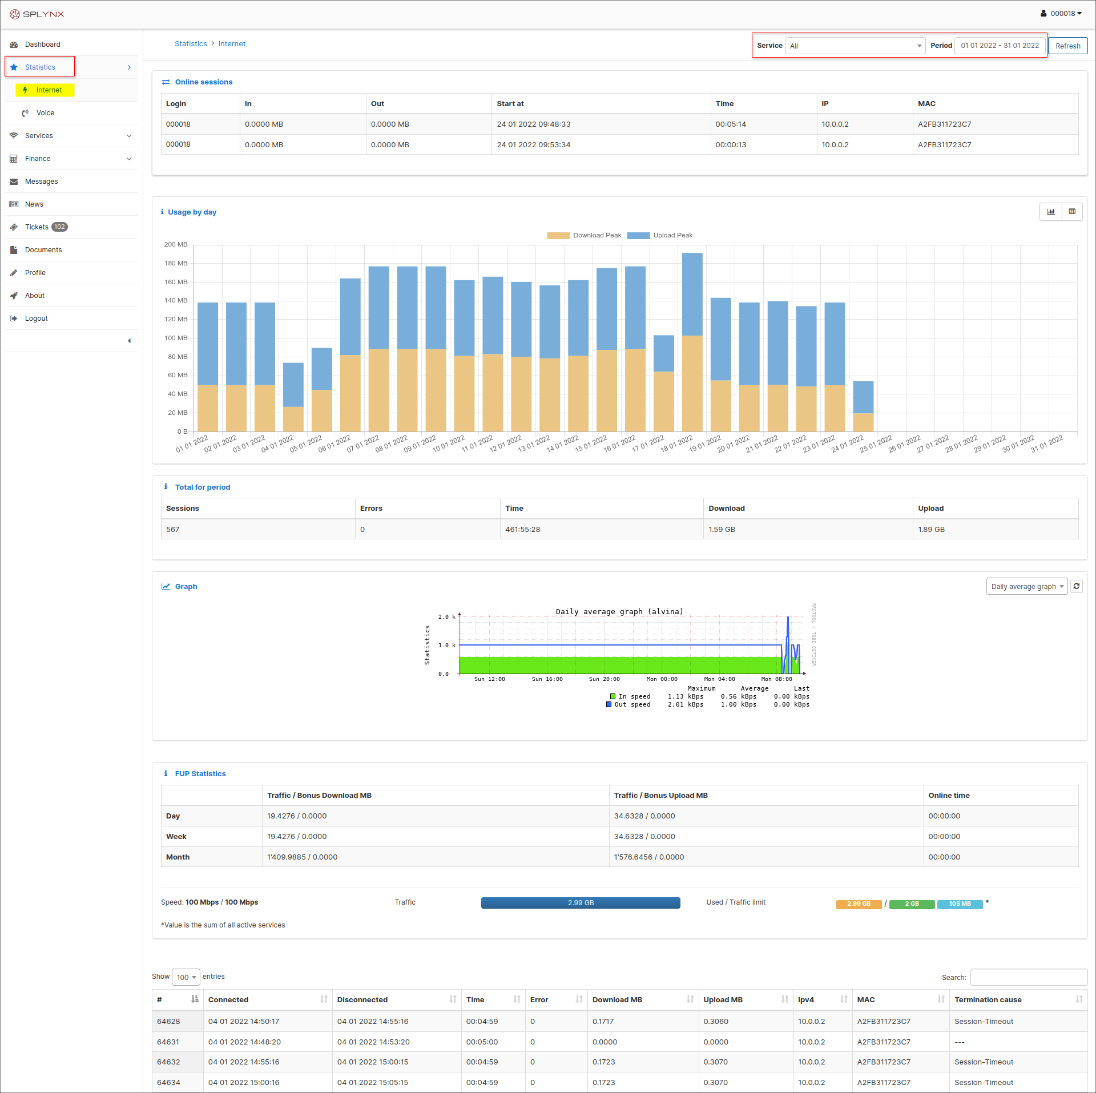This screenshot has height=1093, width=1096.
Task: Open the Voice statistics submenu item
Action: (x=71, y=113)
